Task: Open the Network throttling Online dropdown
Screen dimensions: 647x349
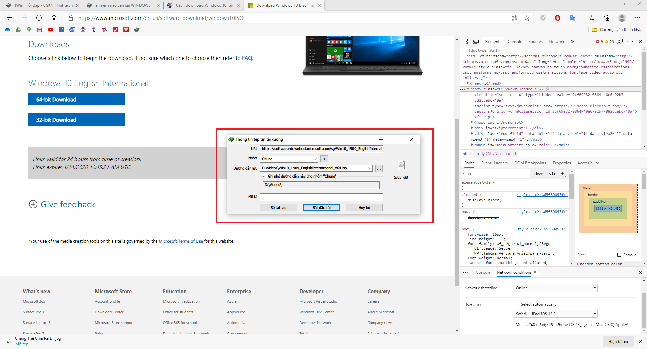Action: [x=555, y=288]
